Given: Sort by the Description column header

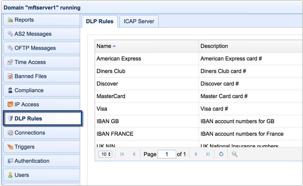Looking at the screenshot, I should coord(251,46).
